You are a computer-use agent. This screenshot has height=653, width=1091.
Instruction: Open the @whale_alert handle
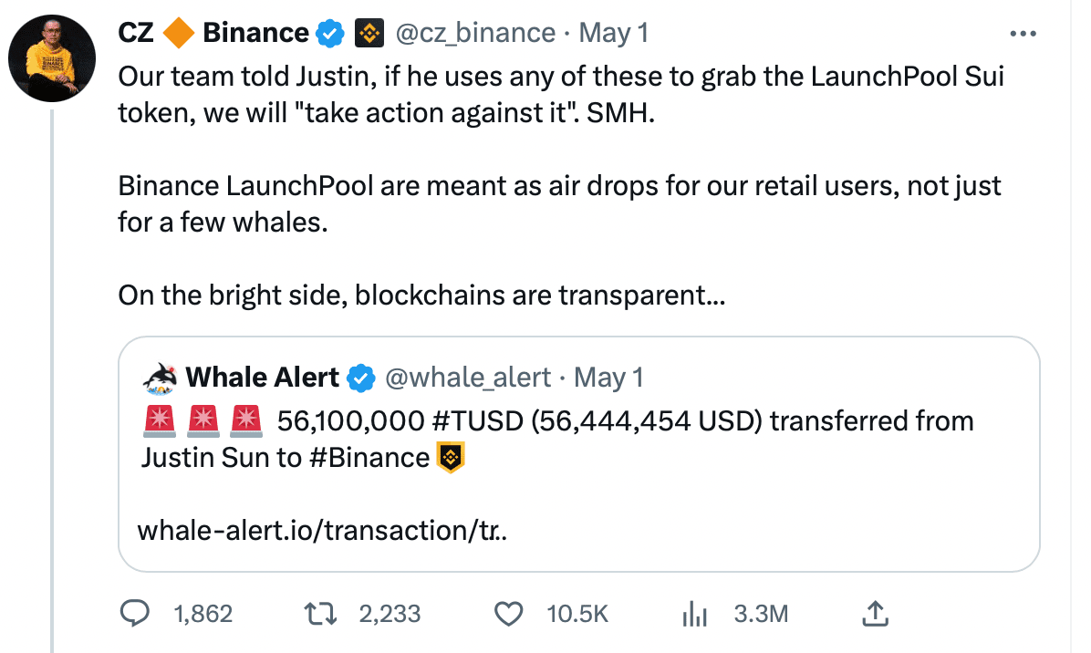point(469,377)
